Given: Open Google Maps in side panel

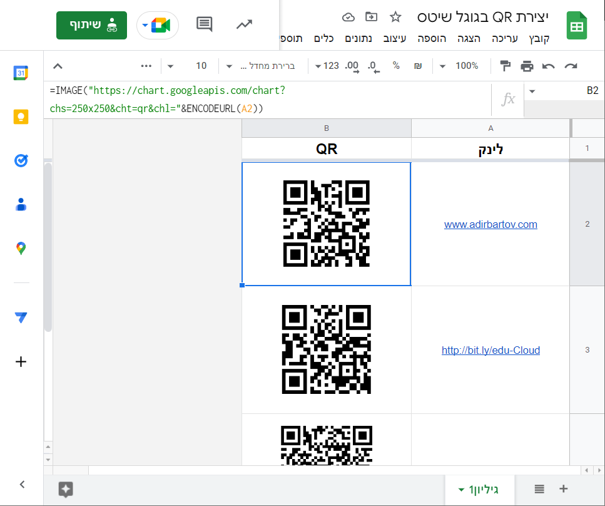Looking at the screenshot, I should coord(21,249).
